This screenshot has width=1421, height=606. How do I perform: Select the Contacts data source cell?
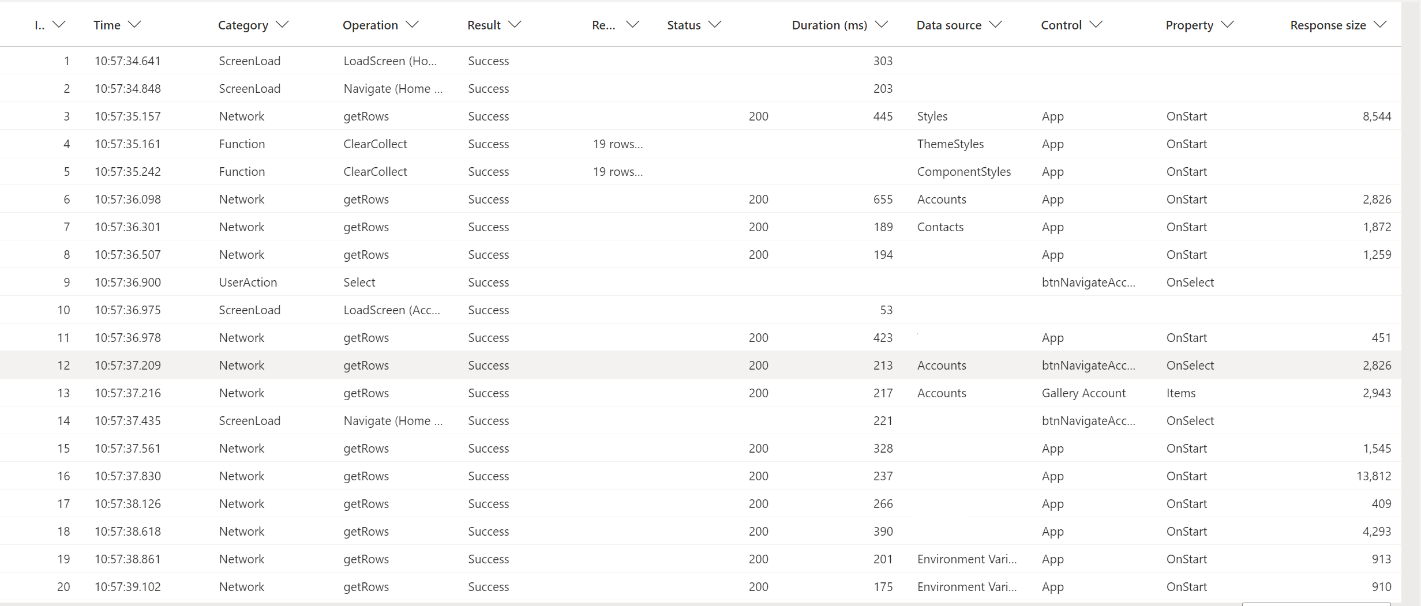coord(940,227)
